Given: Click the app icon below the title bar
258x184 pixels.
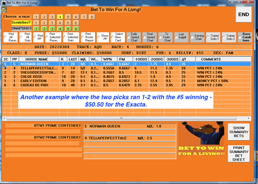Looking at the screenshot, I should (4, 10).
